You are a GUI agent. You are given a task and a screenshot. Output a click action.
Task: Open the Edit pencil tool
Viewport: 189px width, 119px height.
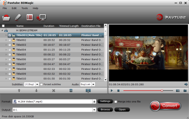pyautogui.click(x=18, y=17)
